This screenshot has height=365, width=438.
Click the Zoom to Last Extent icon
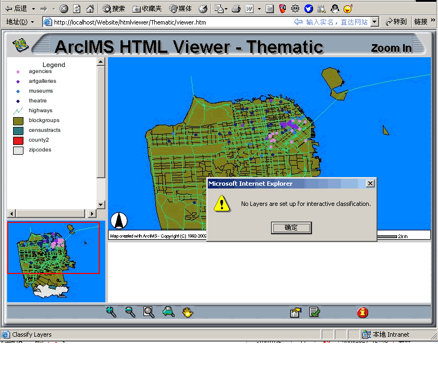169,312
